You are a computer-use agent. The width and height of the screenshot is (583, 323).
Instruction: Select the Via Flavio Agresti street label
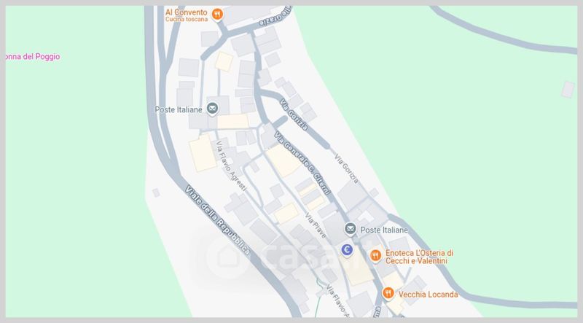[231, 166]
